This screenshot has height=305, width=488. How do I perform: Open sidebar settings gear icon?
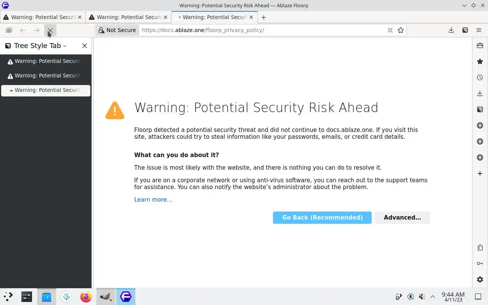click(480, 279)
